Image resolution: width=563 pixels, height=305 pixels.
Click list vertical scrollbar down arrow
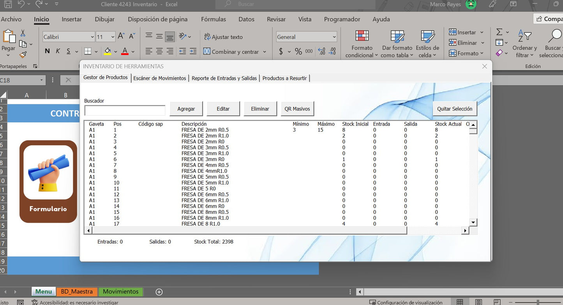click(473, 222)
